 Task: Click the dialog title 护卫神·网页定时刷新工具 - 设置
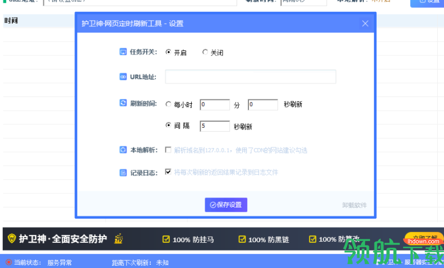coord(132,24)
